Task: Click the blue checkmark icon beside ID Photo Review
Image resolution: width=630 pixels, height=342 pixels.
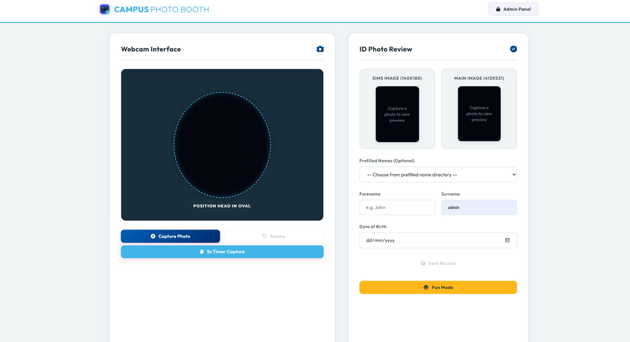Action: (513, 49)
